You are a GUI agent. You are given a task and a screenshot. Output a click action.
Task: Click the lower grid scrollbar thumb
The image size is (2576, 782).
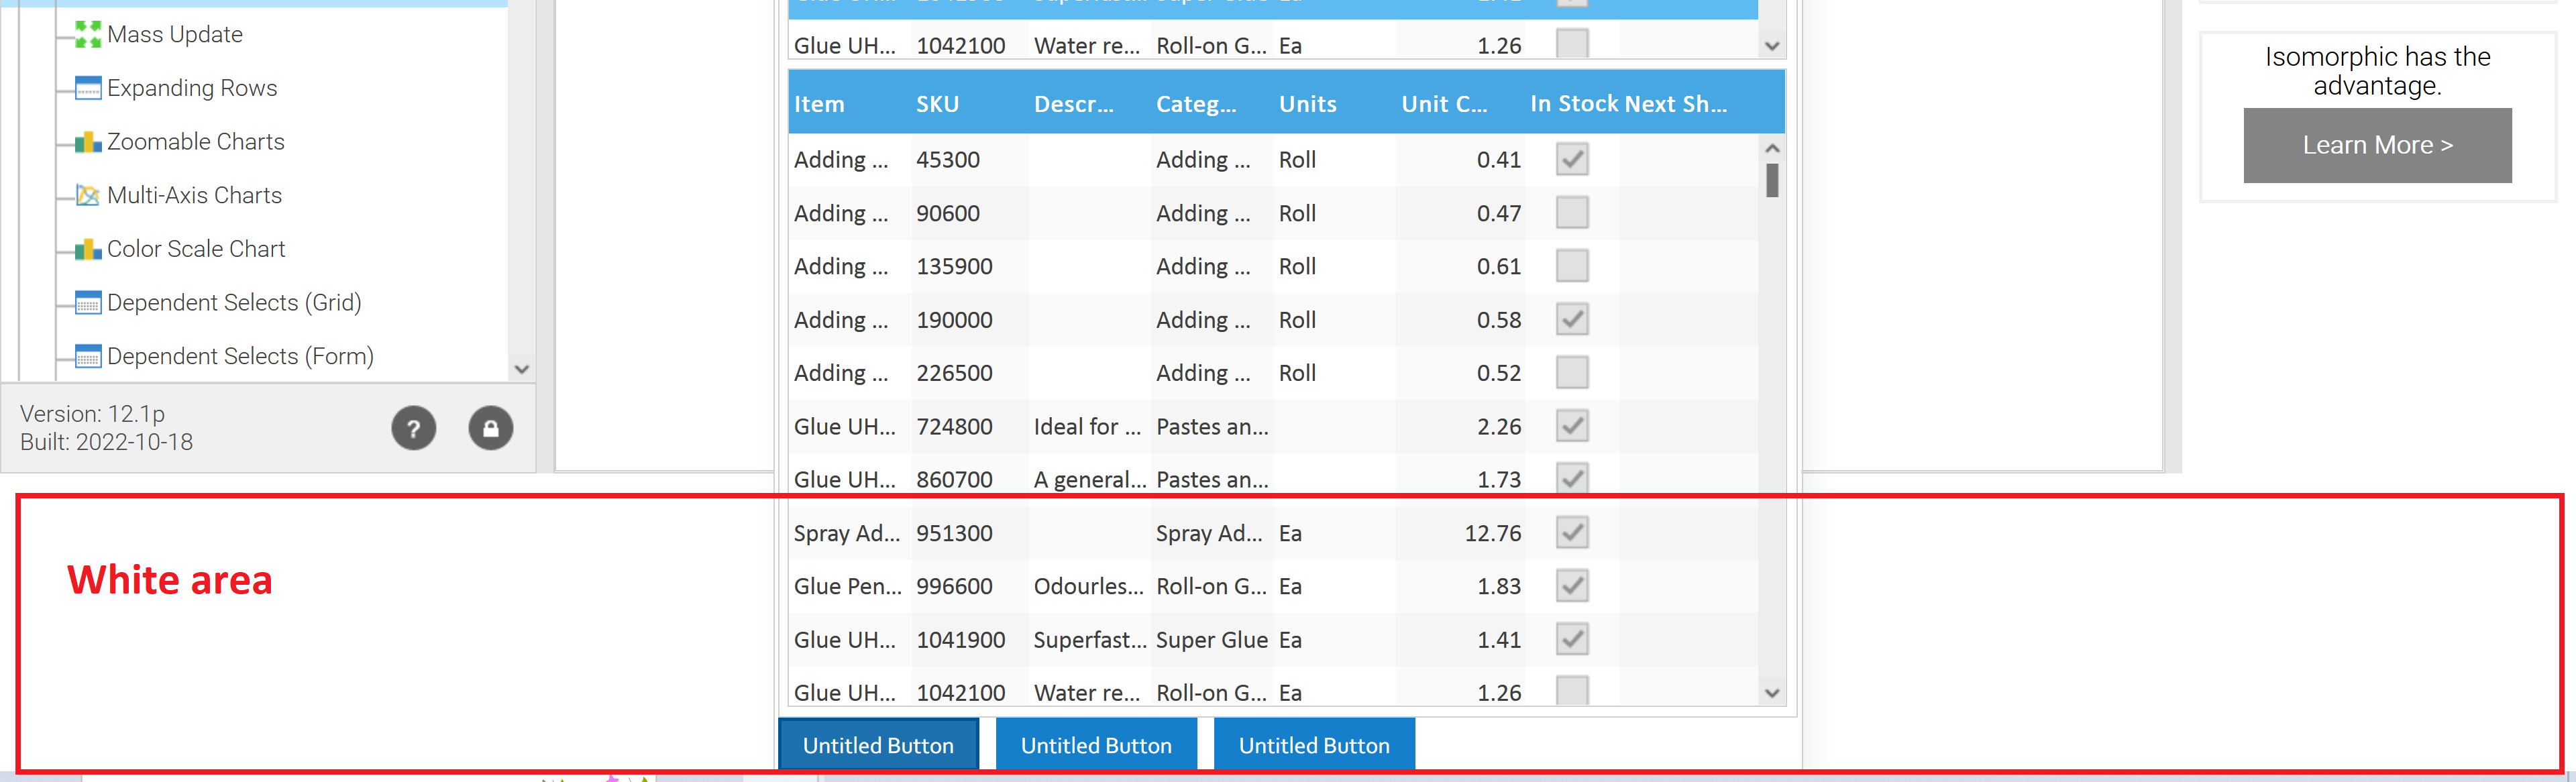coord(1772,181)
